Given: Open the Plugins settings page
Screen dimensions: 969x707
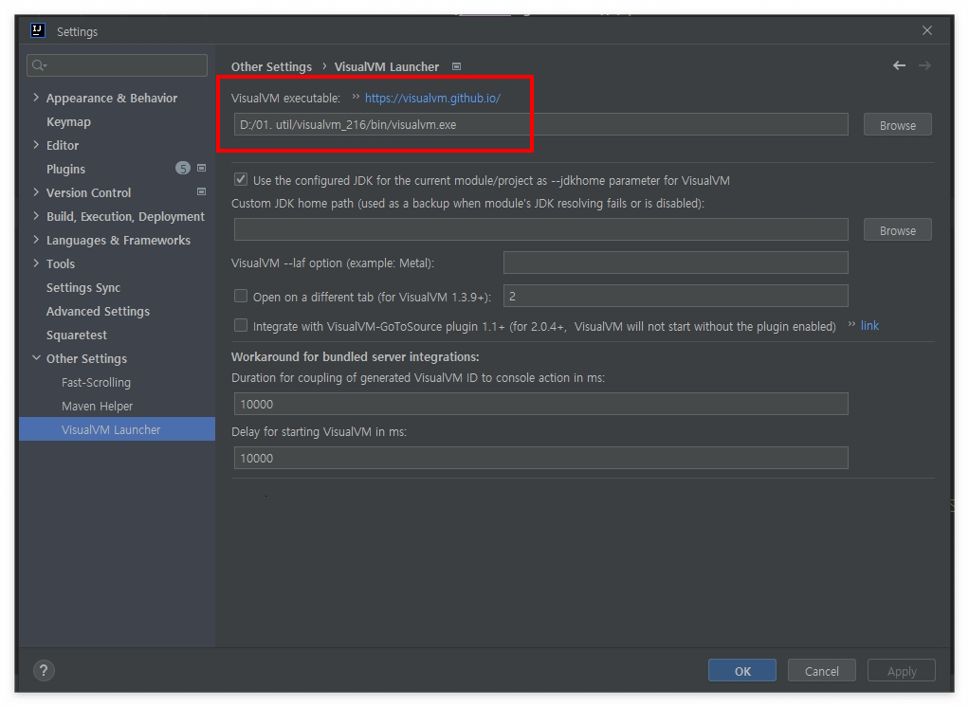Looking at the screenshot, I should (x=65, y=169).
